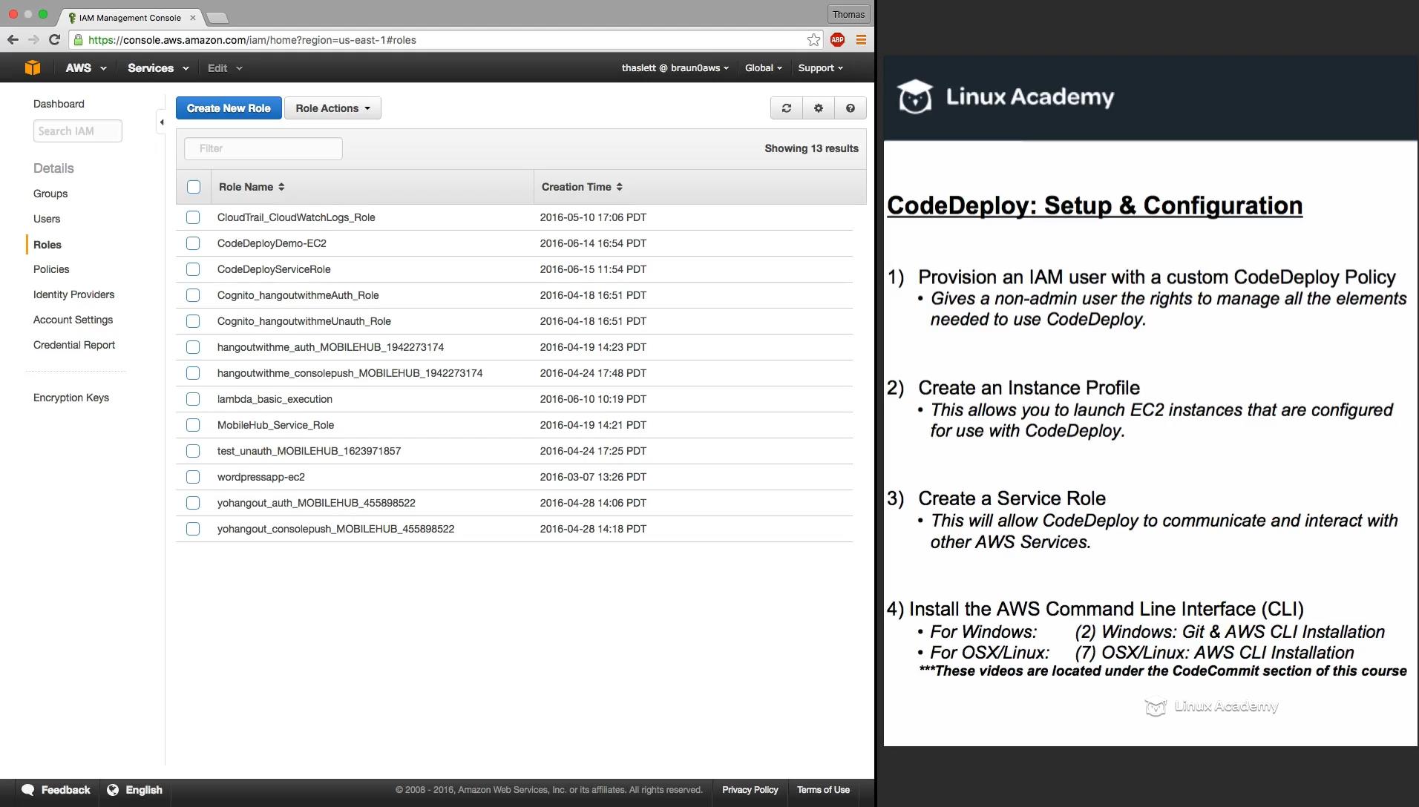Click the browser forward arrow
This screenshot has width=1419, height=807.
pyautogui.click(x=33, y=40)
